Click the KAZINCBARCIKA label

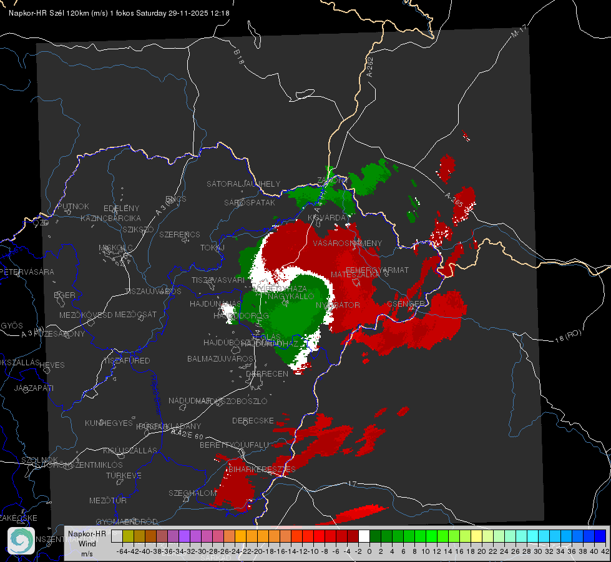(x=110, y=218)
